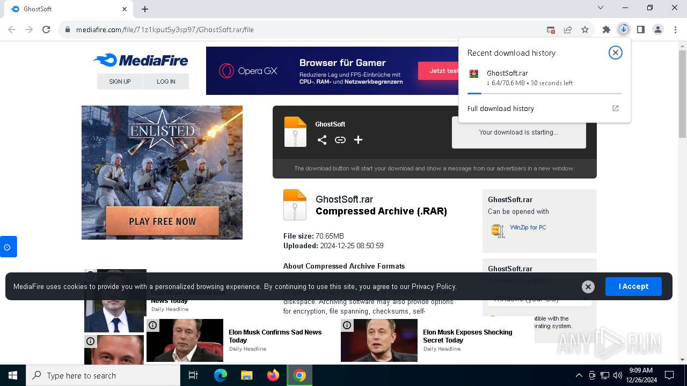This screenshot has height=386, width=687.
Task: Toggle the Chrome downloads bubble icon
Action: [624, 29]
